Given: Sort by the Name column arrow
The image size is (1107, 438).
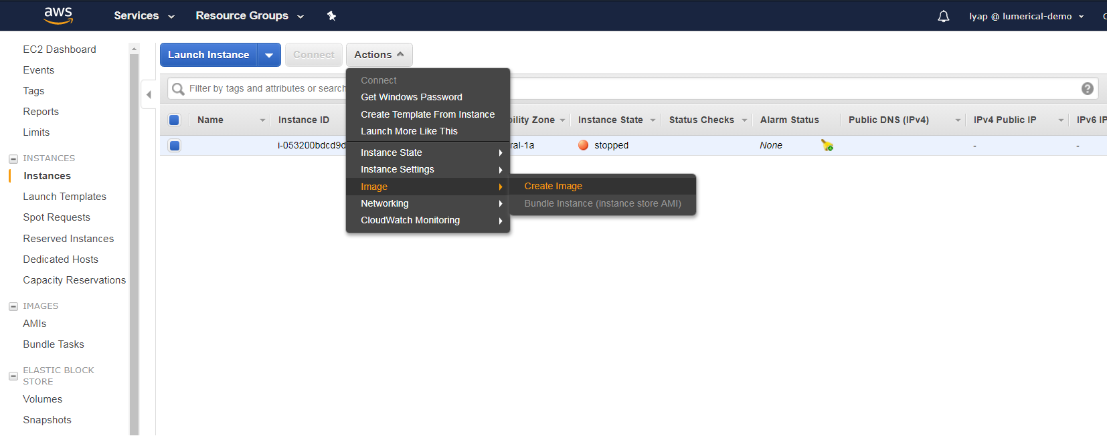Looking at the screenshot, I should coord(262,120).
